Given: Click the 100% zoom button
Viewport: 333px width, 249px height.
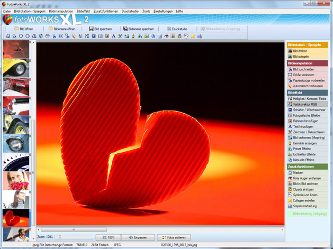Looking at the screenshot, I should click(x=109, y=237).
